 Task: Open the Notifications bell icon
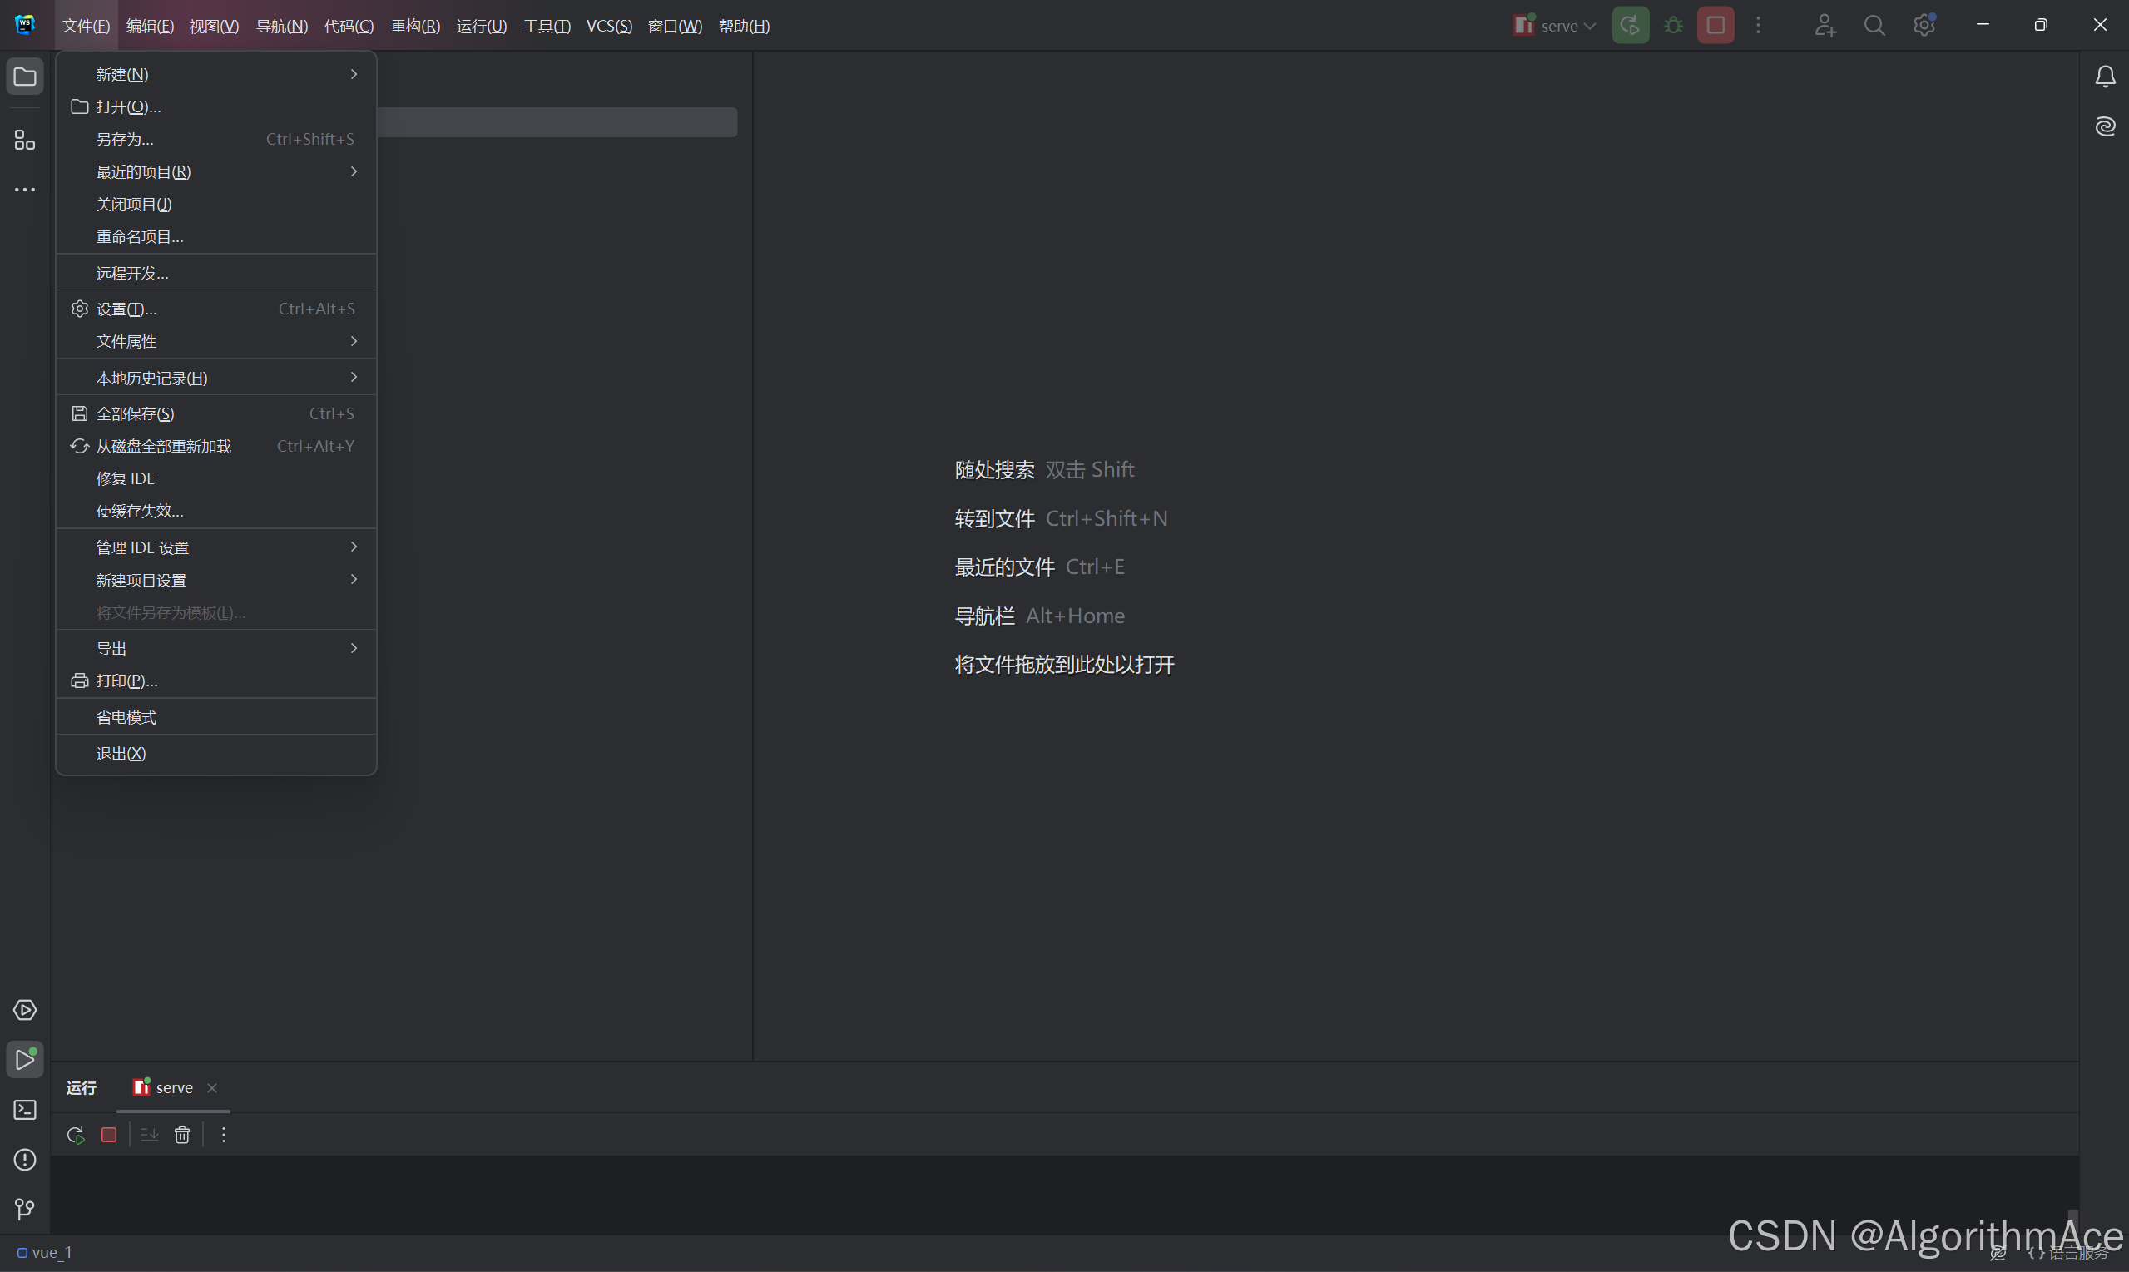coord(2105,77)
